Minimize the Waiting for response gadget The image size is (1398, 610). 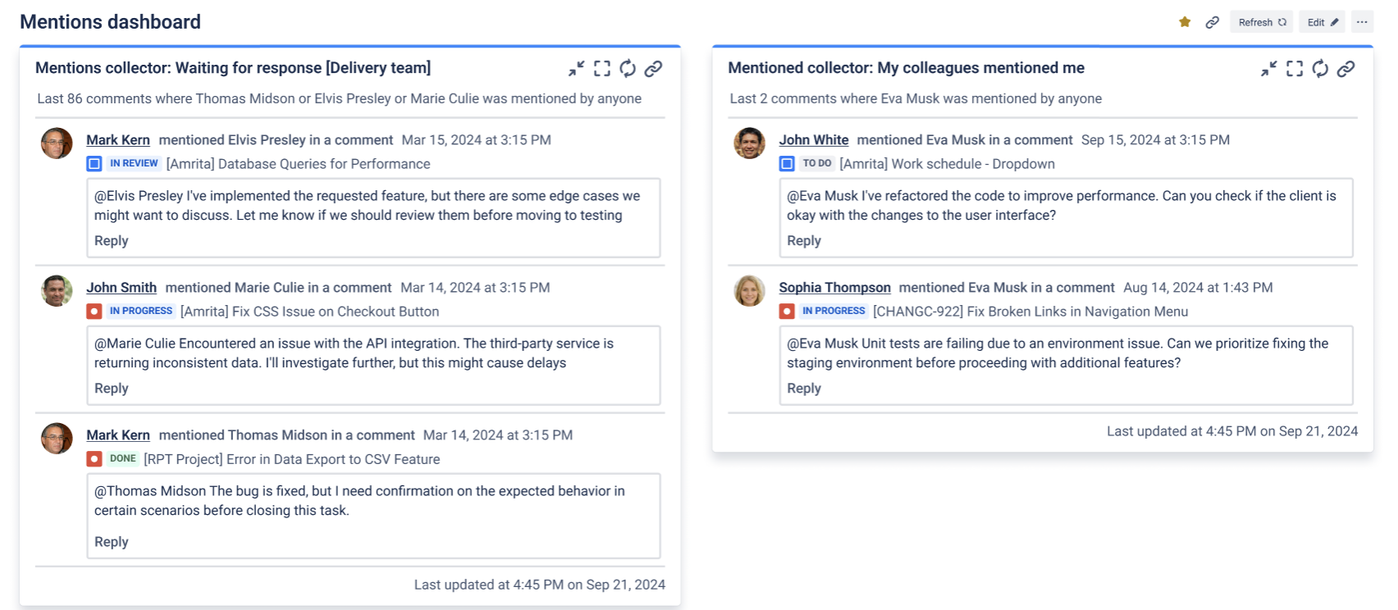coord(577,69)
